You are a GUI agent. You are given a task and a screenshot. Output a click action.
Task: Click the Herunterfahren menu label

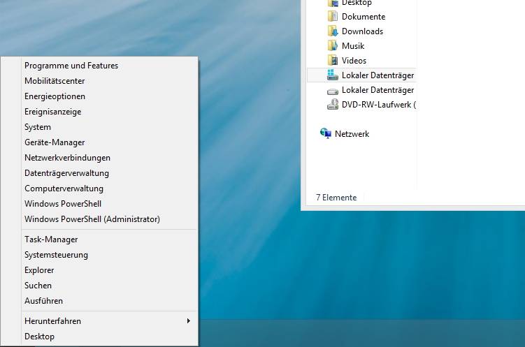pos(52,321)
